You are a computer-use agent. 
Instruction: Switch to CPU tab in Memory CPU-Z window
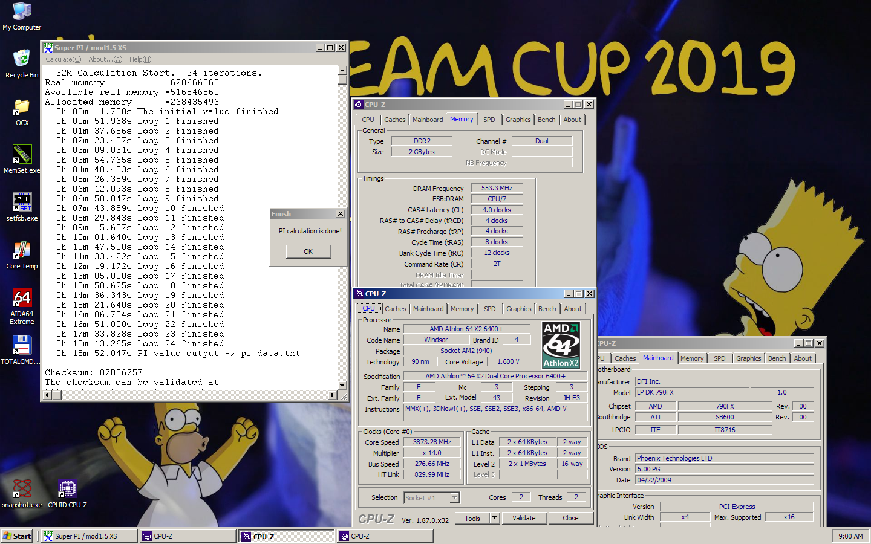coord(368,120)
